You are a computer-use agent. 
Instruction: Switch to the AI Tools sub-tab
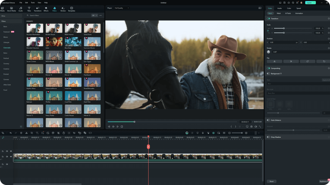(x=288, y=13)
